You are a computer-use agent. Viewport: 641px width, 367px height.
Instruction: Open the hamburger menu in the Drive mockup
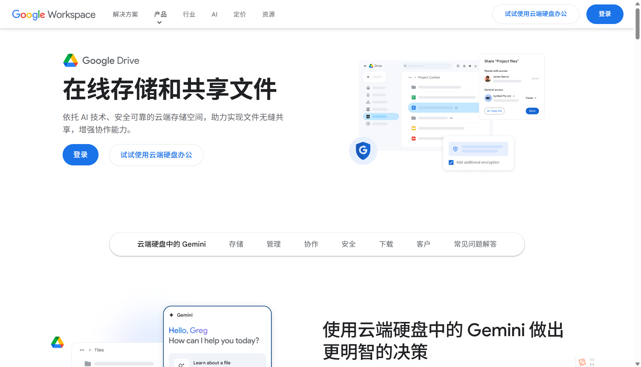click(365, 66)
